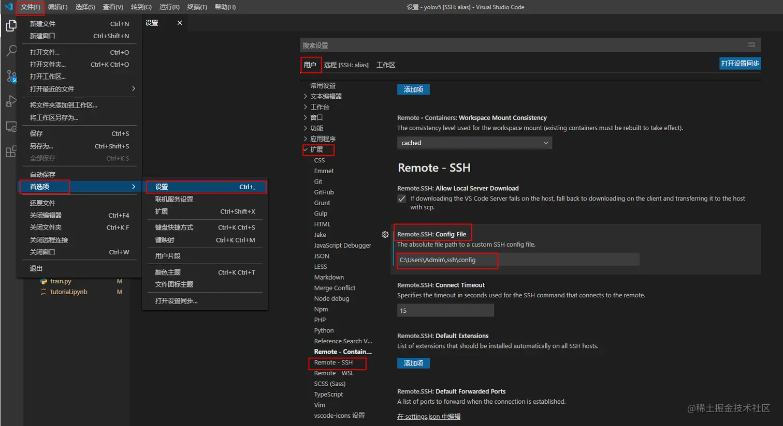The image size is (783, 426).
Task: Switch to 远程 [SSH: alias] settings tab
Action: coord(346,65)
